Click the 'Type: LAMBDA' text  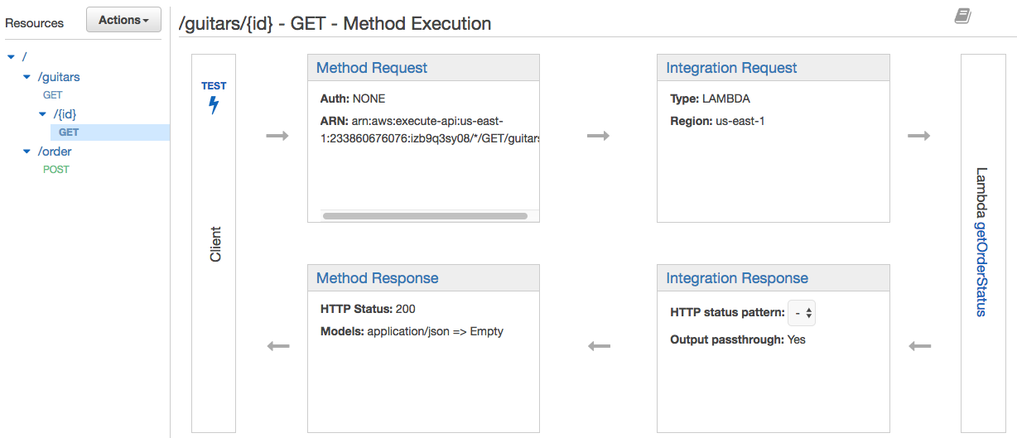click(710, 99)
